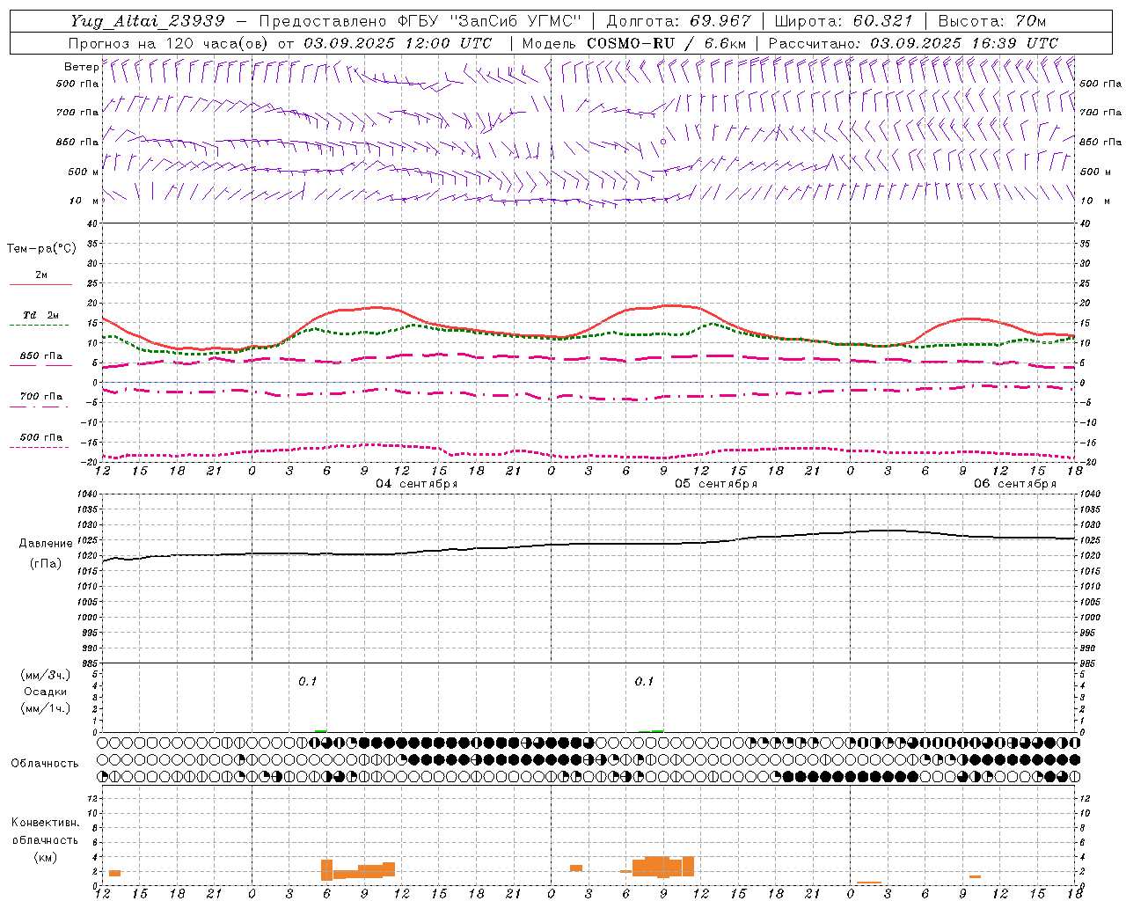
Task: Click the (км) convective cloud unit
Action: coord(45,857)
